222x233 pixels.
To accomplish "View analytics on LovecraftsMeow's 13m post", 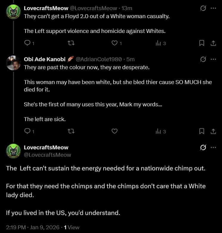I will click(158, 43).
